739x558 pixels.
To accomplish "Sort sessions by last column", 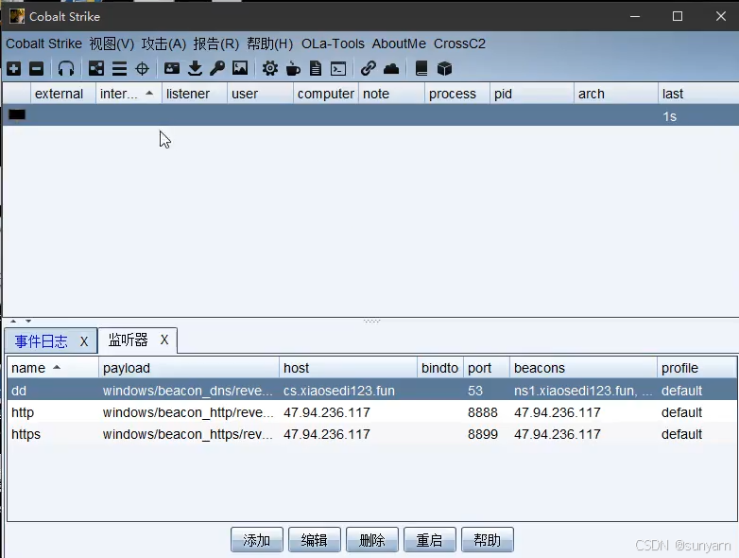I will pos(698,94).
